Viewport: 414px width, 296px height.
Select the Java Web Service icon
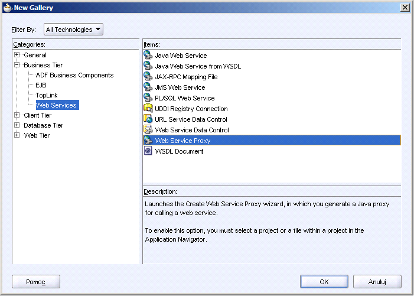[148, 55]
